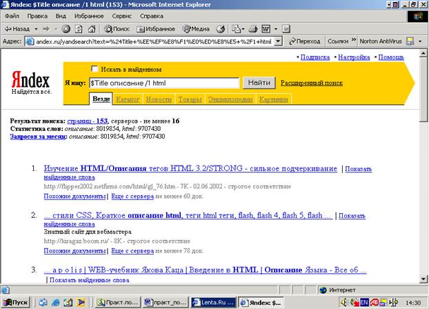Enable 'Искать в найденном' checkbox
The width and height of the screenshot is (429, 309).
(94, 69)
